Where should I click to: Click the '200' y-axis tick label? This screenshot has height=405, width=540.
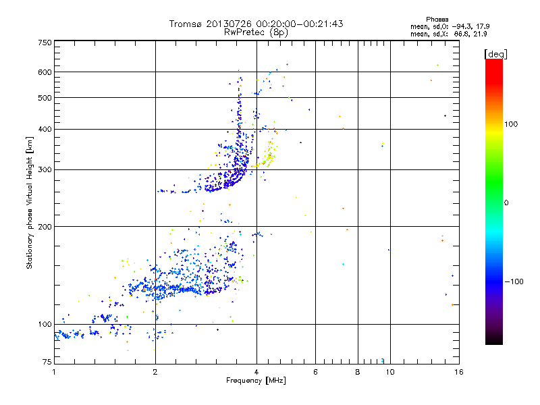point(45,227)
